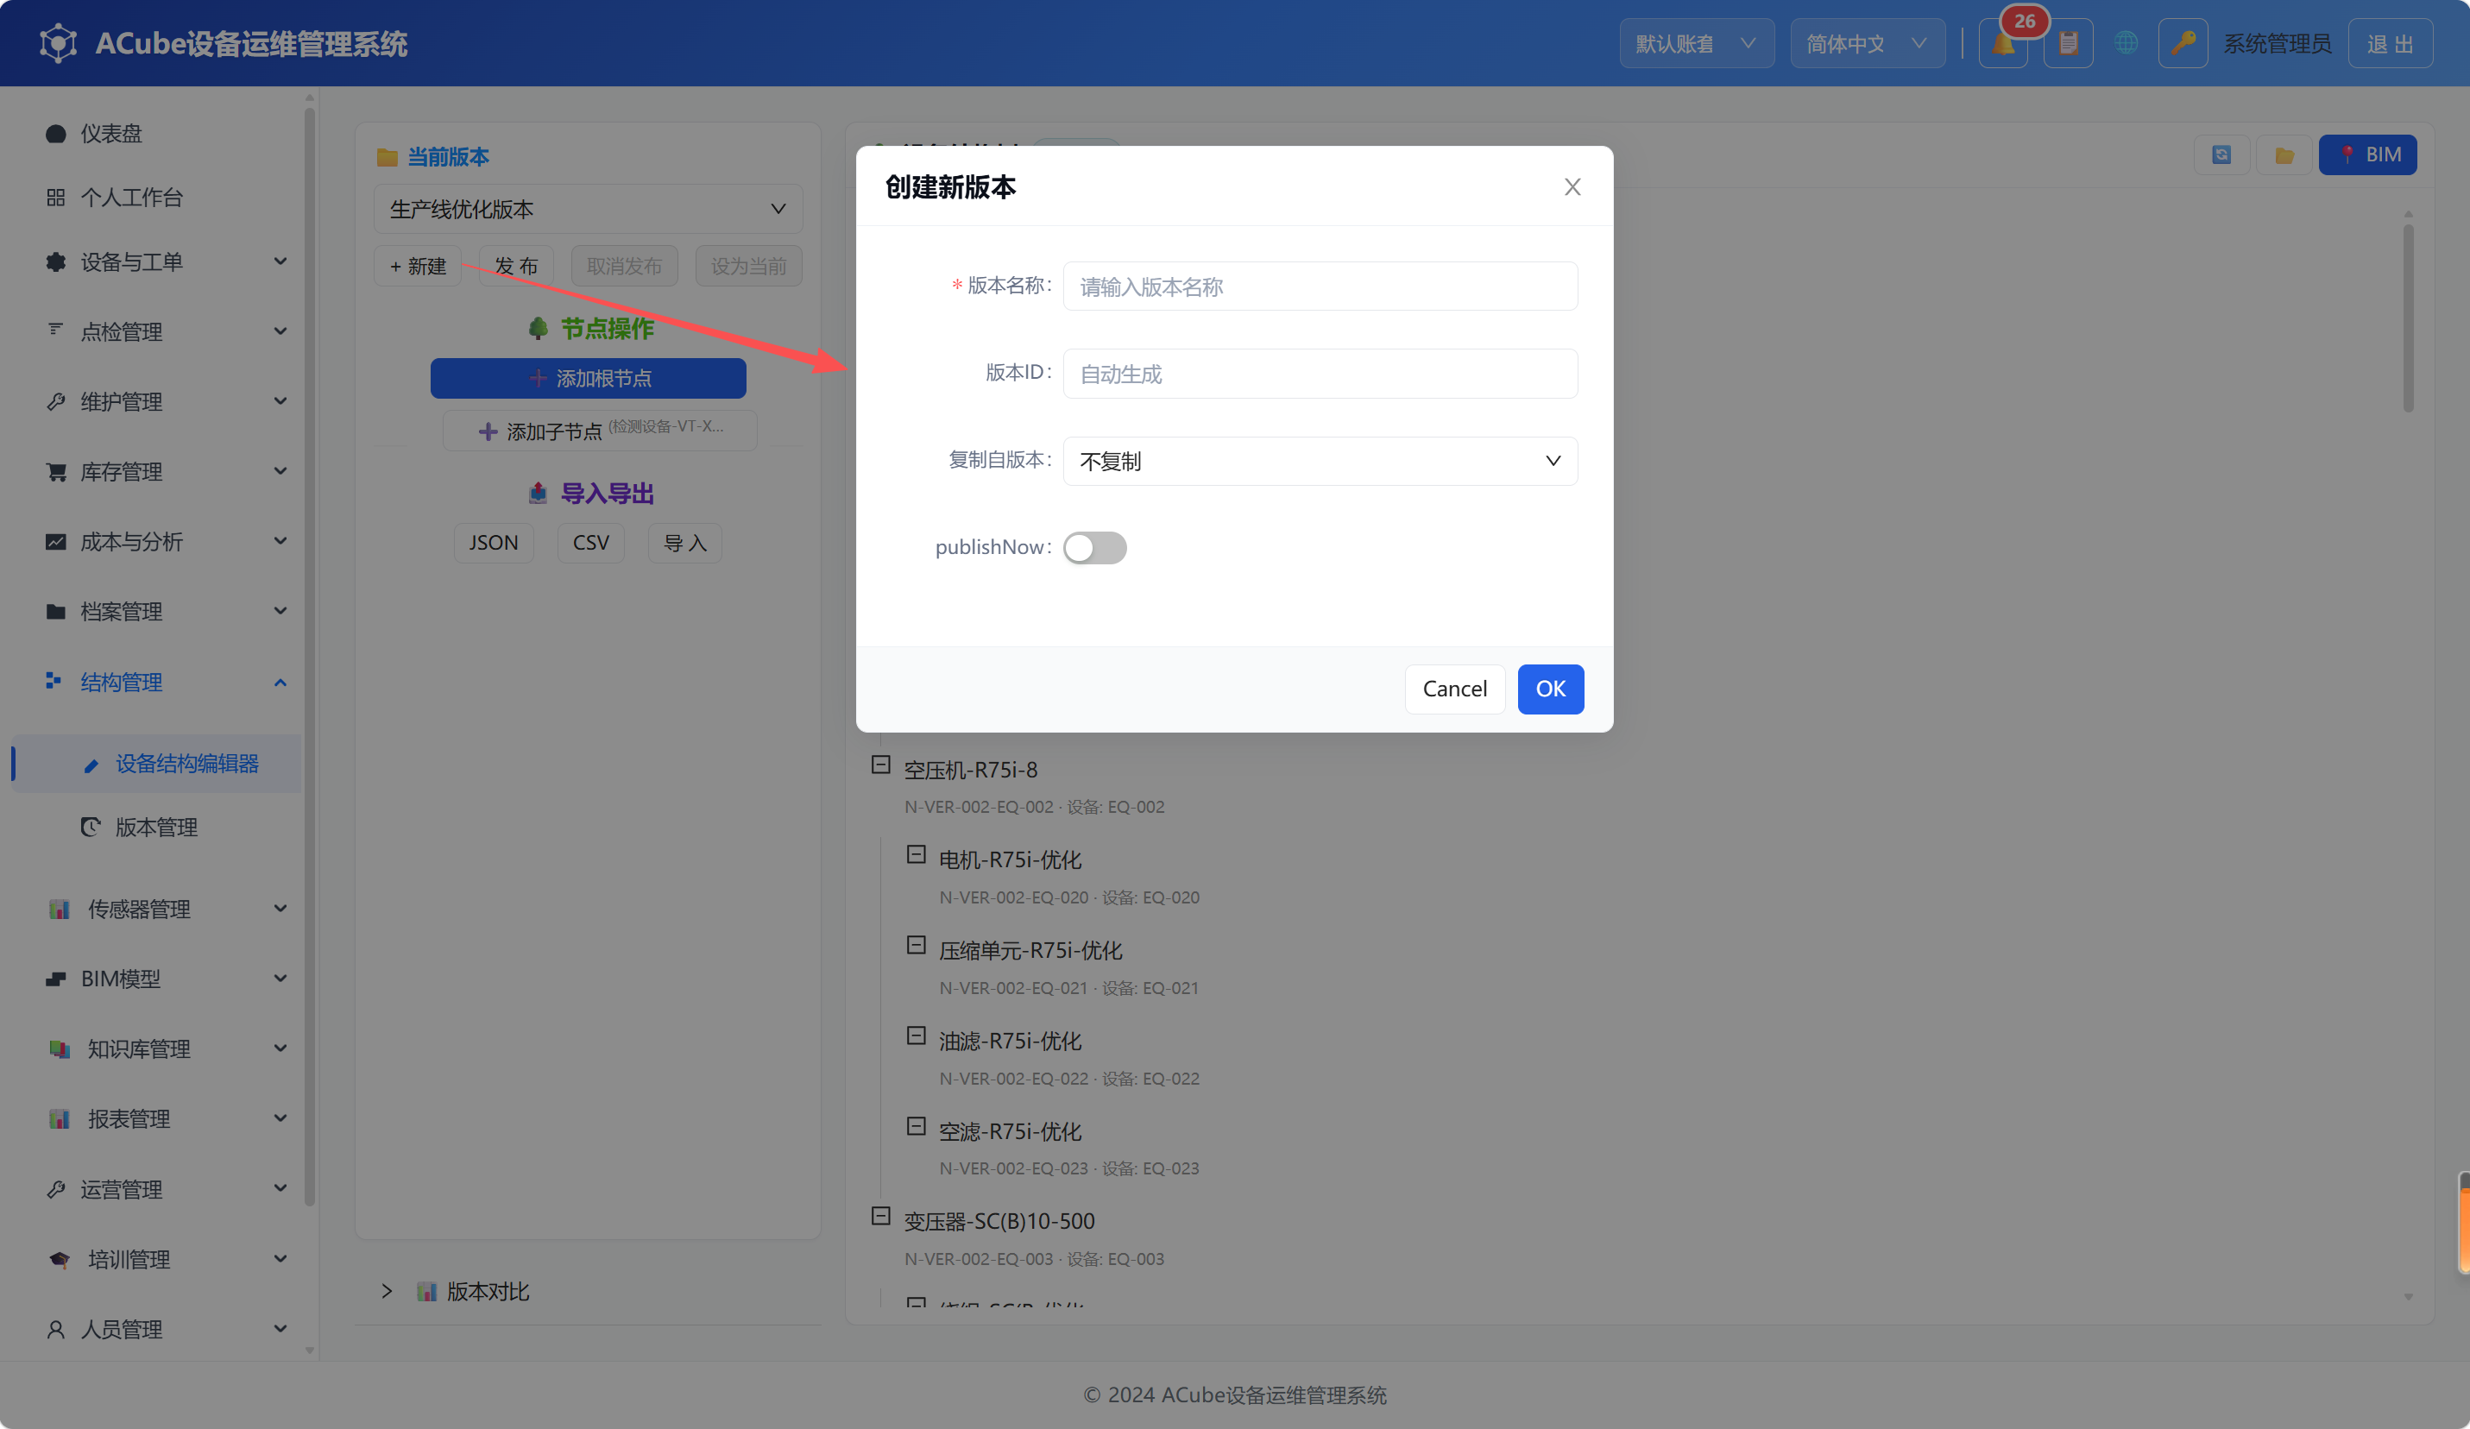Screen dimensions: 2470x1429
Task: Click the notification bell icon
Action: click(x=2002, y=44)
